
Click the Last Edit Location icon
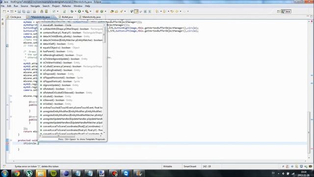coord(172,11)
